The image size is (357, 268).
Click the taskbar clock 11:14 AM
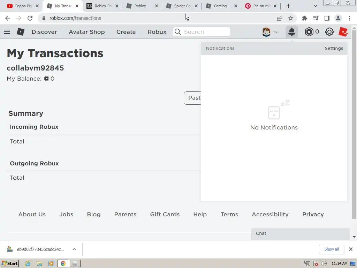(x=340, y=264)
